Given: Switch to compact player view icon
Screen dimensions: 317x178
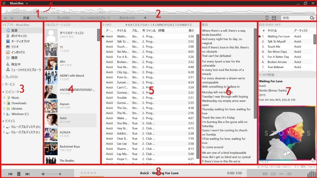Looking at the screenshot, I should click(267, 18).
